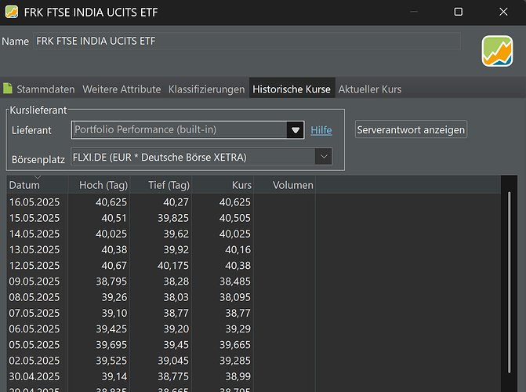The image size is (526, 392).
Task: Select the 30.04.2025 date cell
Action: coord(34,376)
